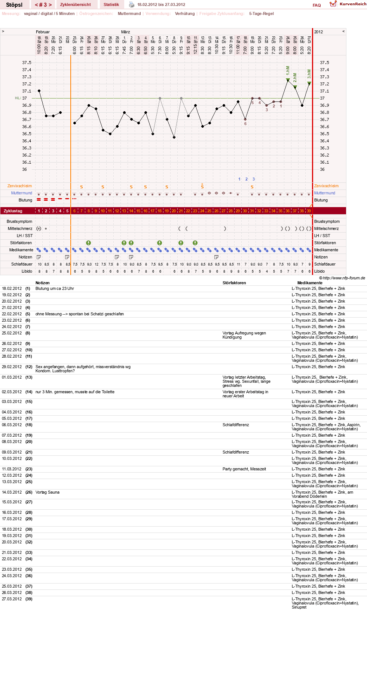Open the Störfaktoren warning icon on cycle day 14
Viewport: 367px width, 682px height.
[131, 243]
